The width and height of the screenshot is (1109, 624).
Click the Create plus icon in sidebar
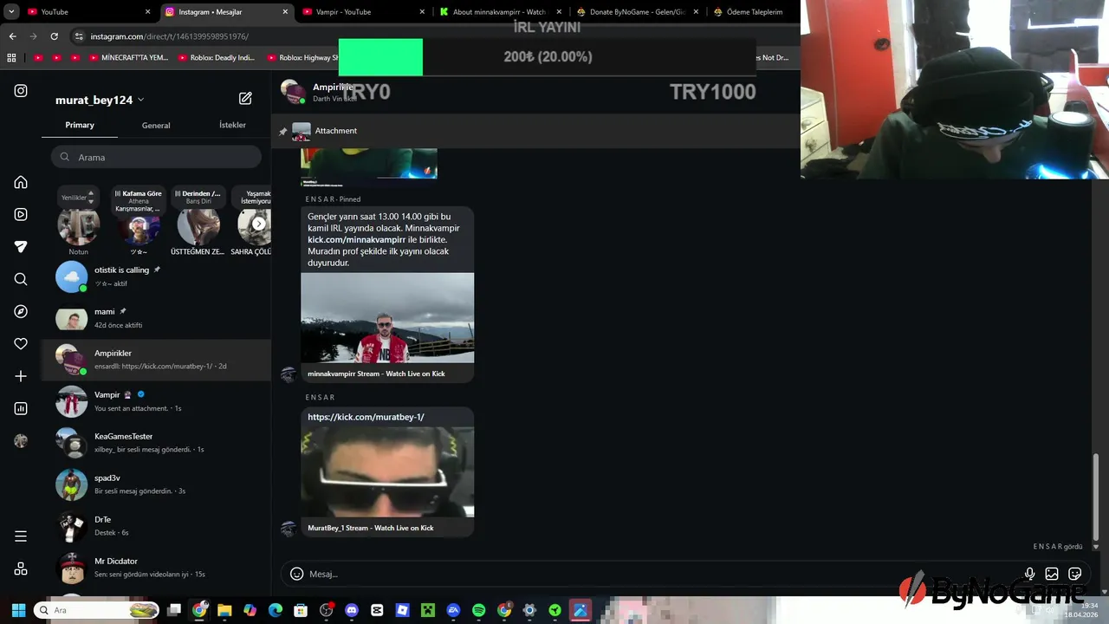pyautogui.click(x=21, y=376)
